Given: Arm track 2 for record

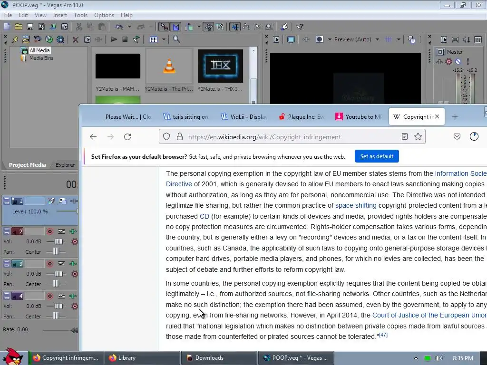Looking at the screenshot, I should point(49,231).
